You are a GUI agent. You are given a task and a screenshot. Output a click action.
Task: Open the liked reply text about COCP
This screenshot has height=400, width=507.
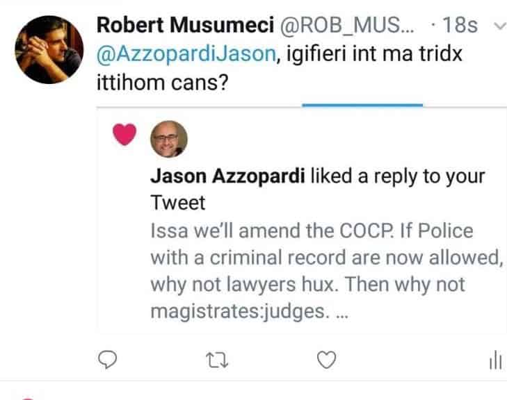click(320, 257)
